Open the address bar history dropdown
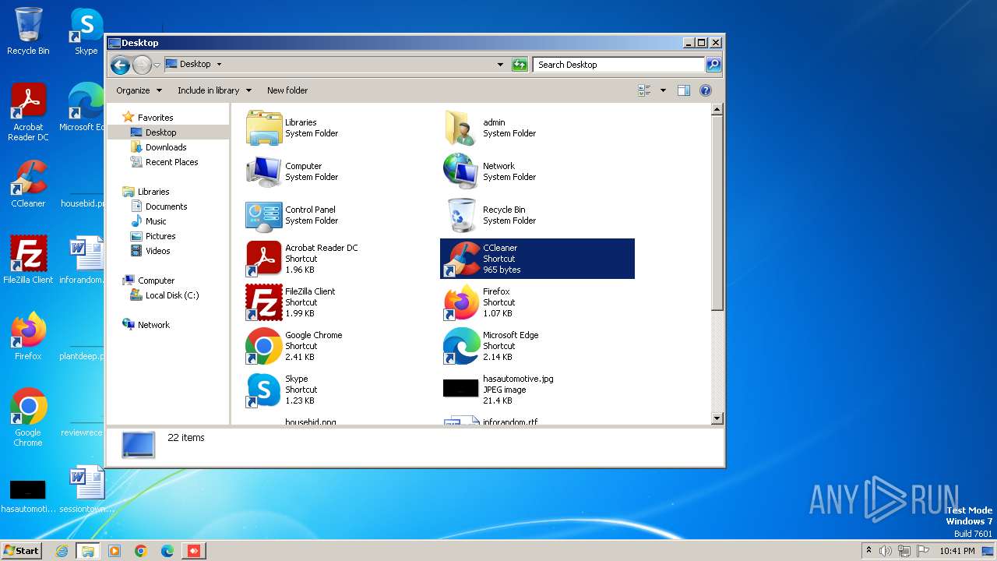The height and width of the screenshot is (561, 997). (x=500, y=65)
